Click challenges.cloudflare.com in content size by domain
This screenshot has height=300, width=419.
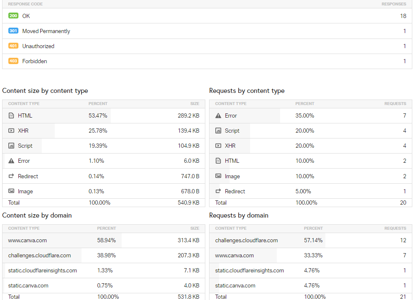(x=39, y=255)
